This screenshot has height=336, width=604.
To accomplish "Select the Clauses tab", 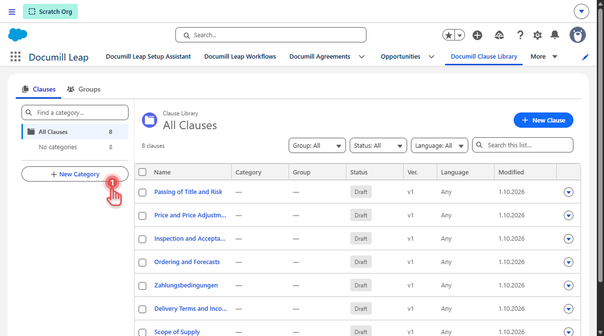I will [x=39, y=89].
